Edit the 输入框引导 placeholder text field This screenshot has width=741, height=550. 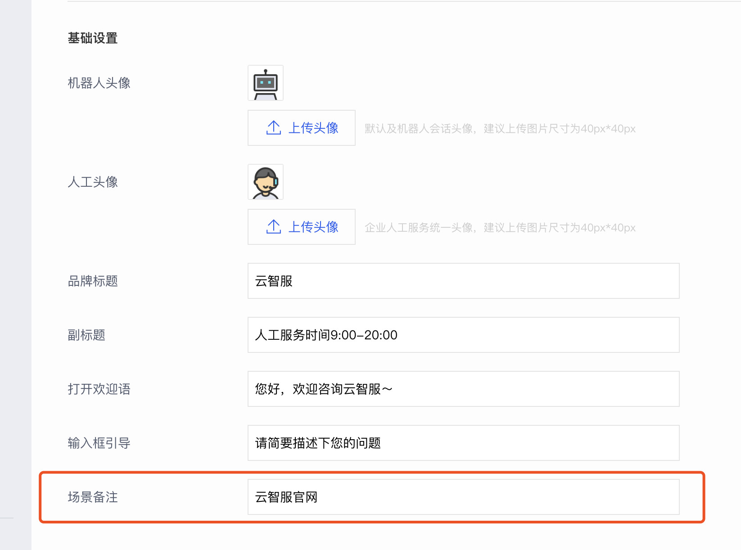point(464,443)
